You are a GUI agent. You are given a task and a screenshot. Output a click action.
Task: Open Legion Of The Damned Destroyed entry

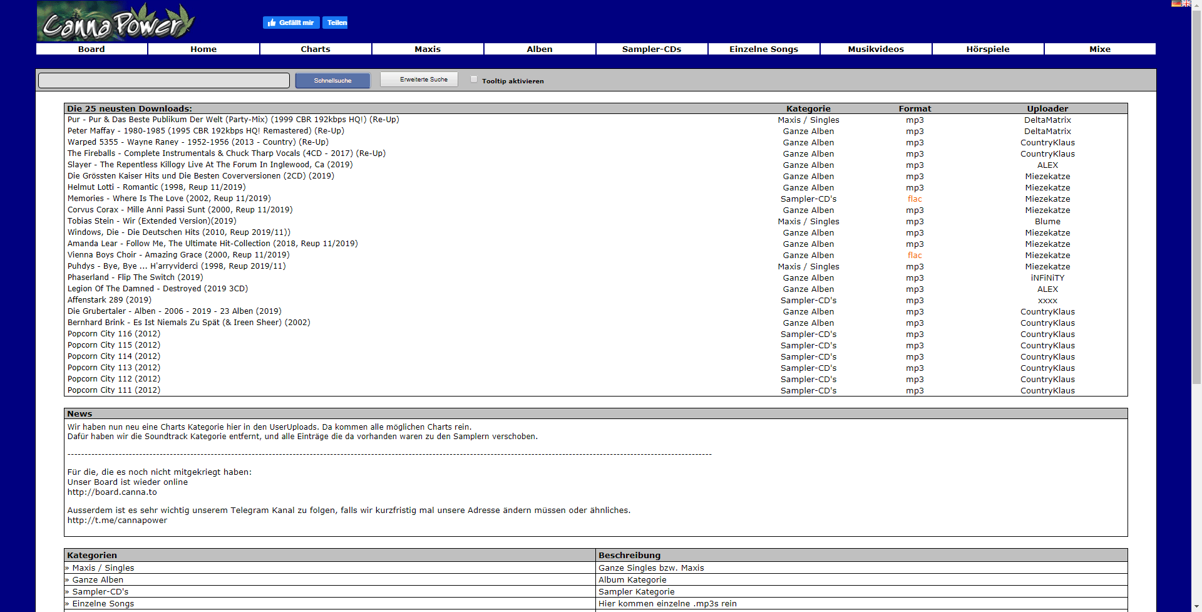point(158,289)
